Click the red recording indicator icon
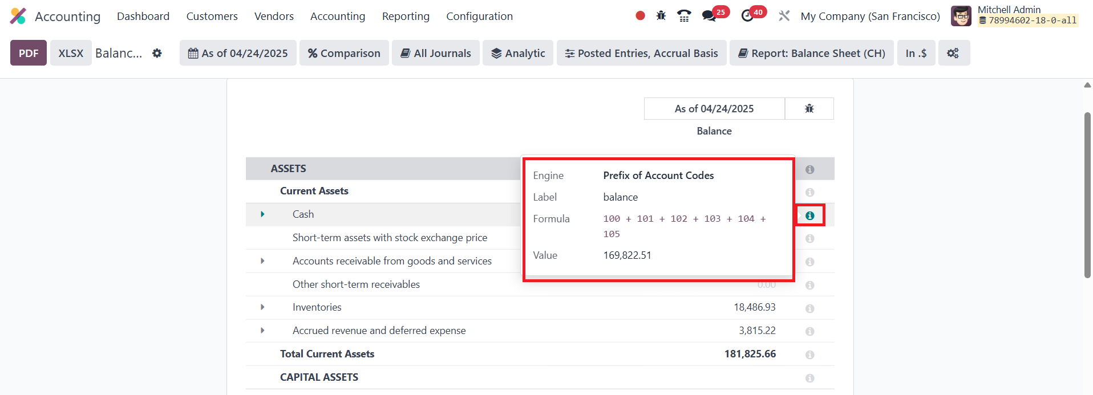Viewport: 1093px width, 395px height. click(x=640, y=16)
